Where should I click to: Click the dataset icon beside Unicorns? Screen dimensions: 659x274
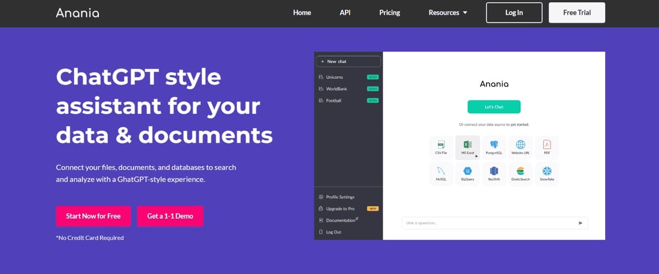[x=321, y=77]
